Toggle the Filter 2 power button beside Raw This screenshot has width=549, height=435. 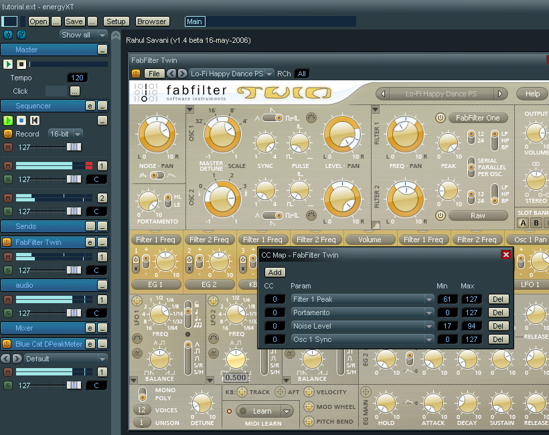pyautogui.click(x=440, y=215)
